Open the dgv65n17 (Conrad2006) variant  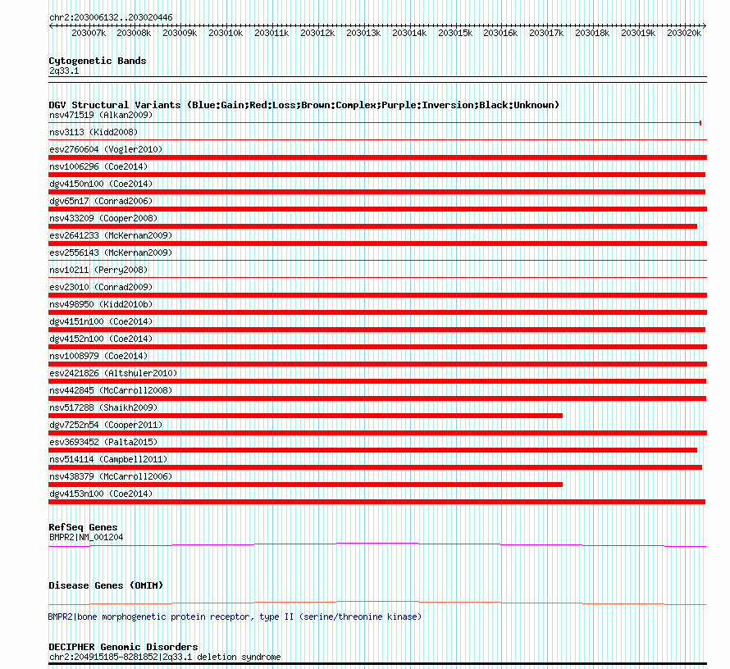click(x=101, y=201)
